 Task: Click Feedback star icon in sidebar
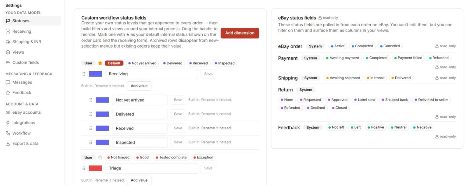coord(8,93)
